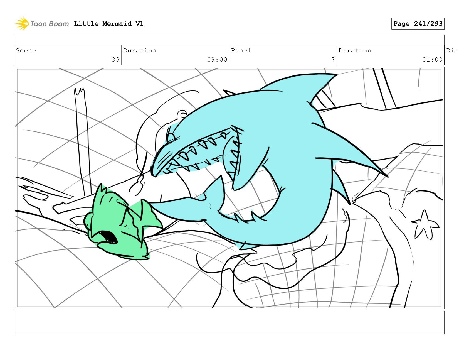
Task: Click the Toon Boom logo
Action: pos(42,24)
